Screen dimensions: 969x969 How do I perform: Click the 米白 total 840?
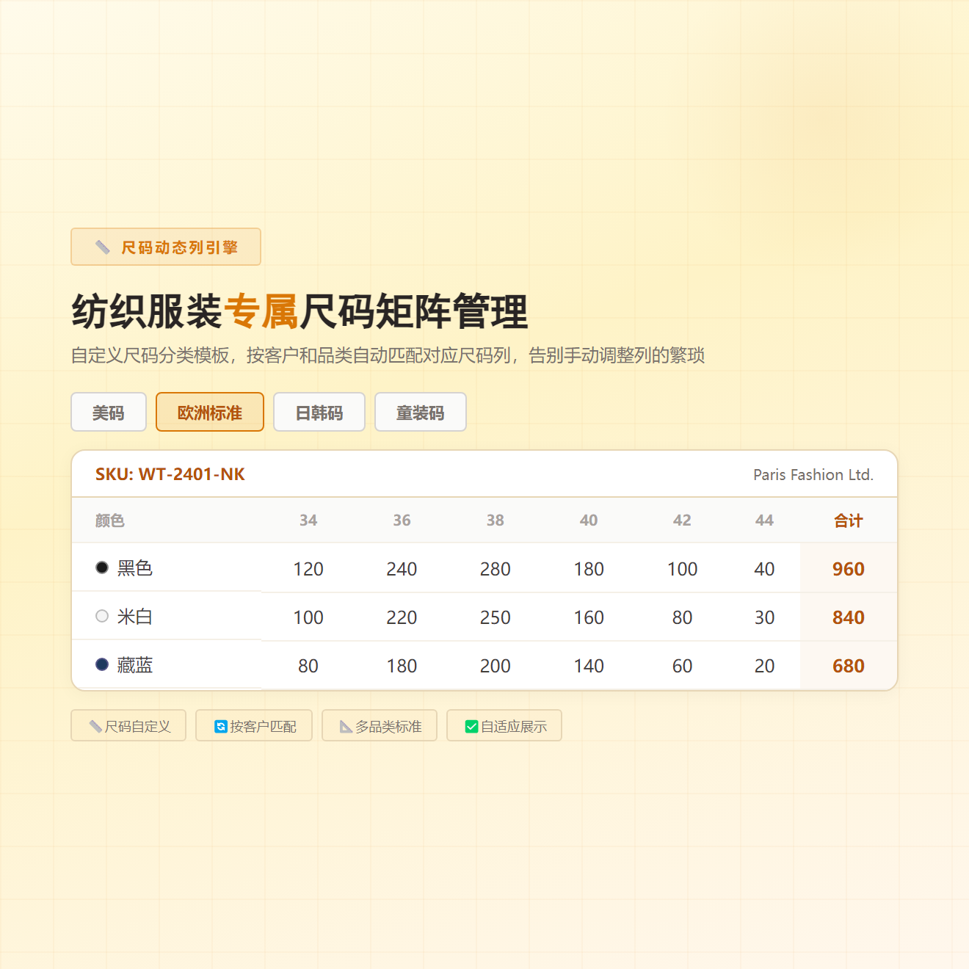click(849, 617)
